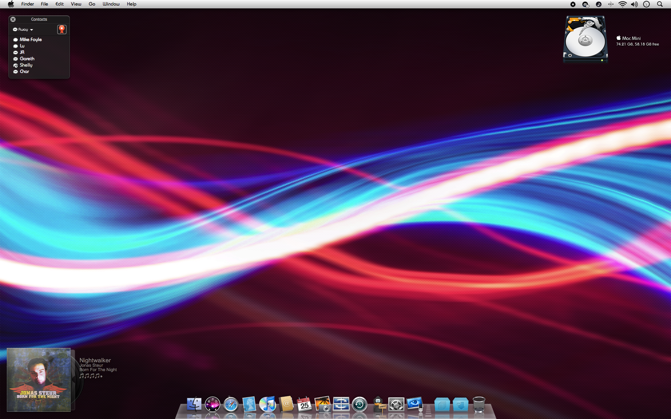Click the Nightwalker track title
This screenshot has width=671, height=419.
tap(95, 360)
